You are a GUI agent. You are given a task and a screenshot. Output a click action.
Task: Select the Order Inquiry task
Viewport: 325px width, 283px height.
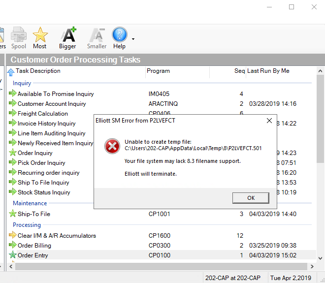tap(35, 153)
